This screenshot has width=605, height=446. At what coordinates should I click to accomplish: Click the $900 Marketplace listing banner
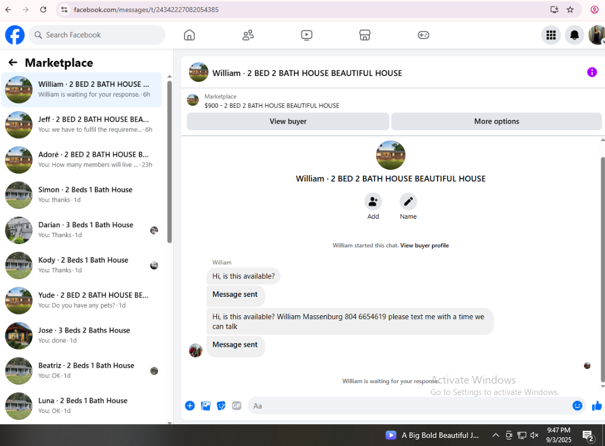point(272,101)
